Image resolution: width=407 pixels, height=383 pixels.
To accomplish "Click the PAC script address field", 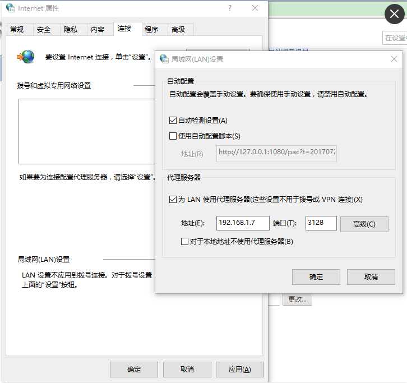I will tap(276, 154).
